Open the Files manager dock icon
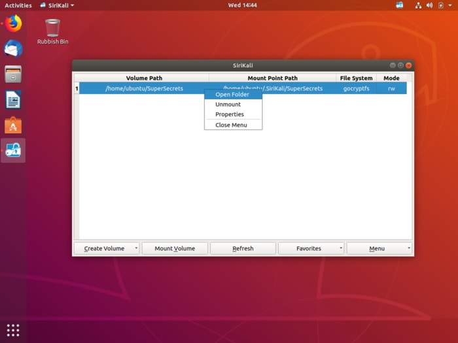 click(13, 74)
